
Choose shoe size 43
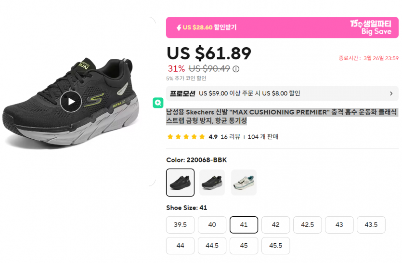[x=339, y=225]
